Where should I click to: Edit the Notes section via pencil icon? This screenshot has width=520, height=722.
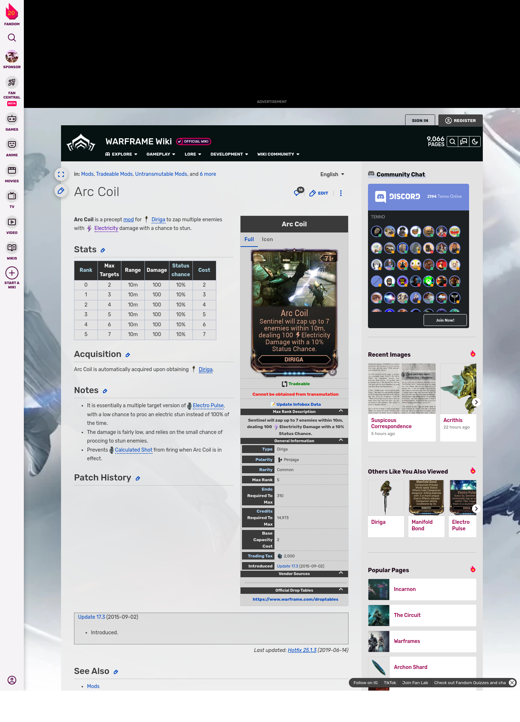pos(105,391)
